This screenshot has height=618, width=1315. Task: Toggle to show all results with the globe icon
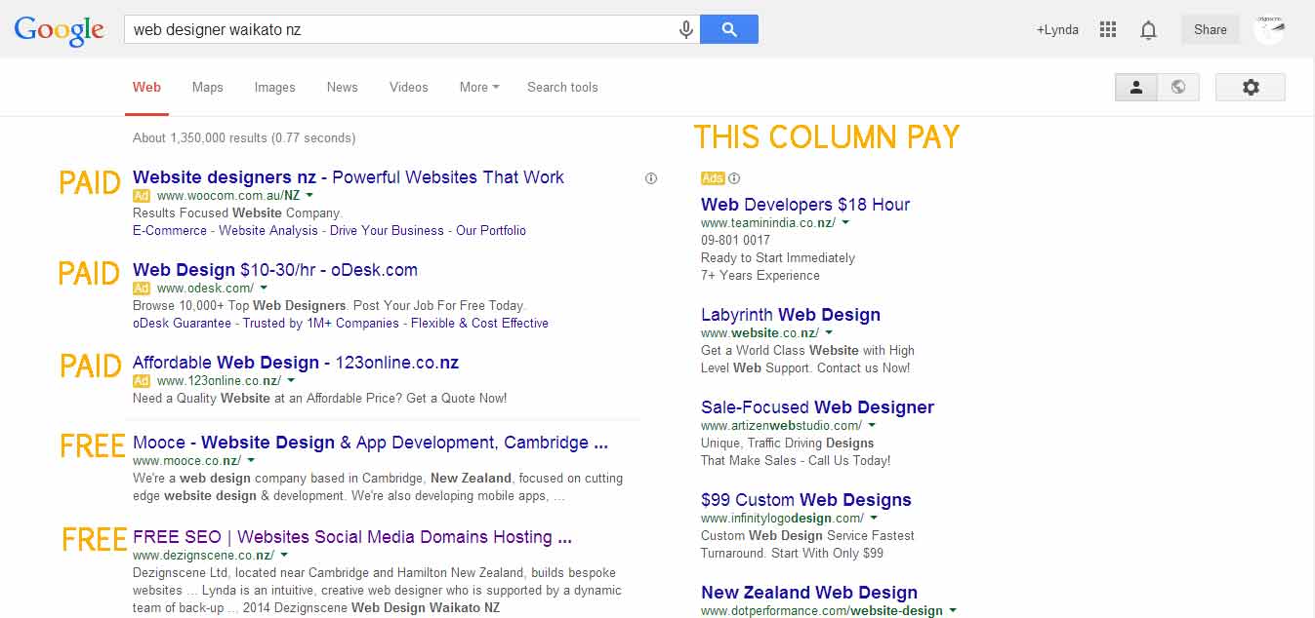point(1178,87)
